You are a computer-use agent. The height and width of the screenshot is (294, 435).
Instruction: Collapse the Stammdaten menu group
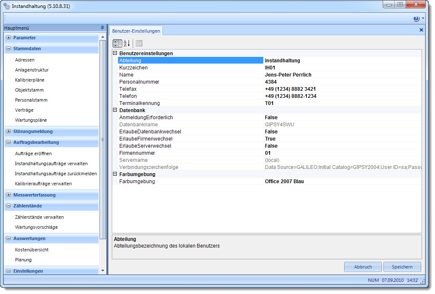tap(9, 49)
